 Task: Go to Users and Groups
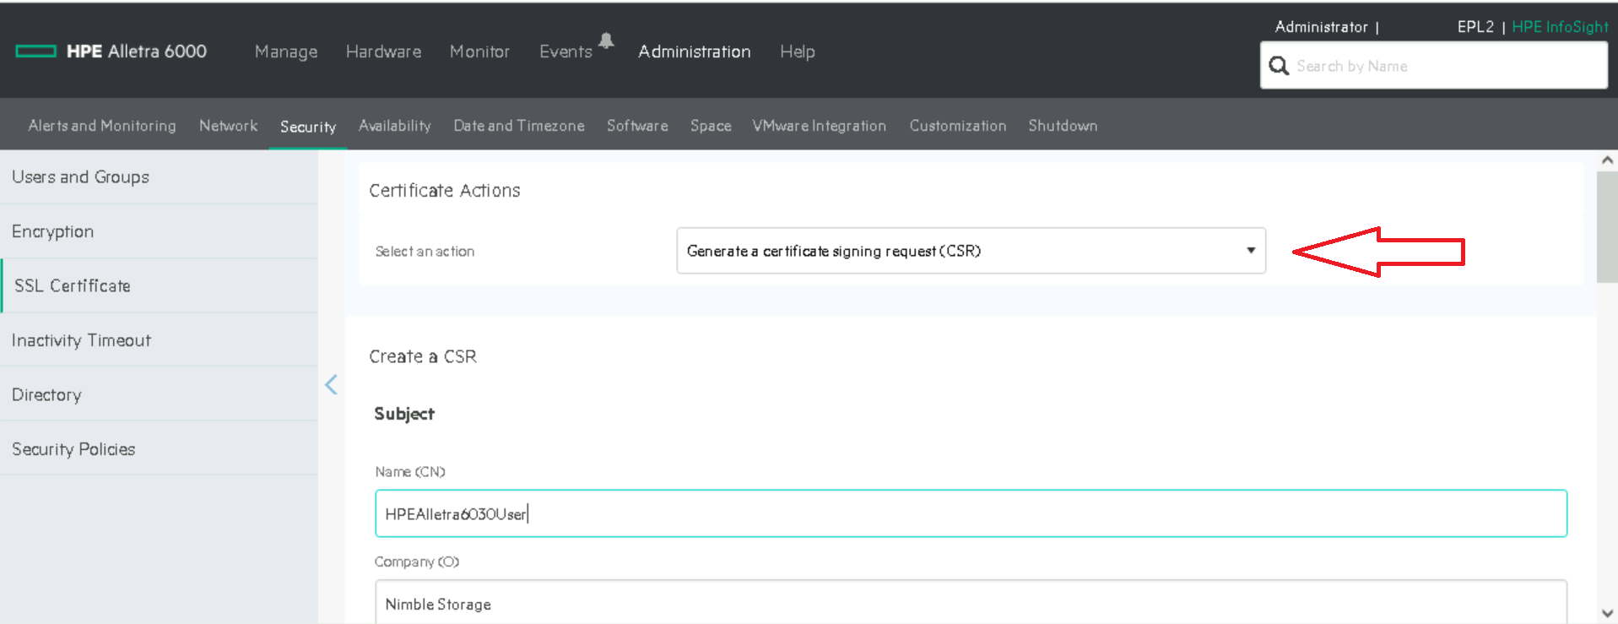[159, 176]
